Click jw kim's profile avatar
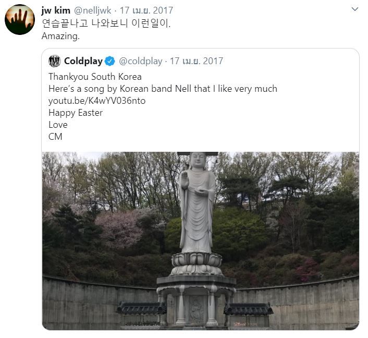 [x=19, y=19]
